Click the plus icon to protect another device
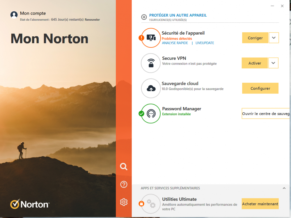 coord(144,17)
